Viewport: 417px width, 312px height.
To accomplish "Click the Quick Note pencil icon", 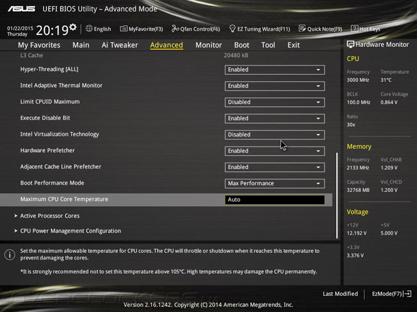I will pyautogui.click(x=302, y=29).
